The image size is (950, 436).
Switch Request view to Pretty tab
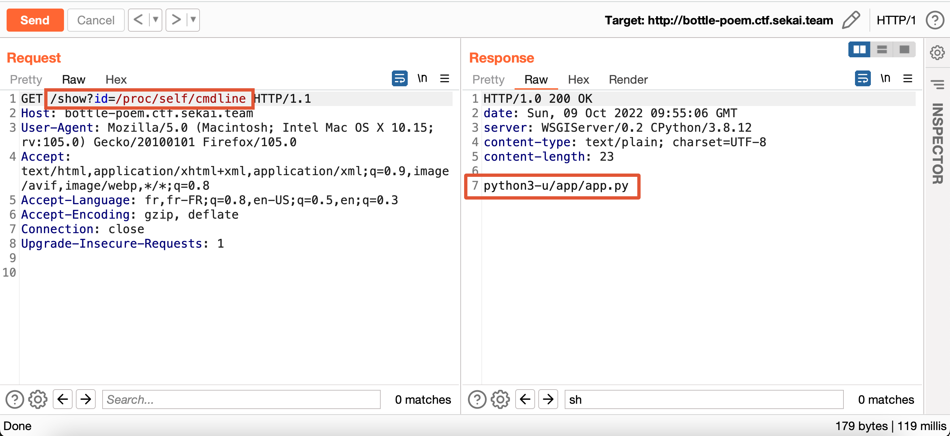[26, 80]
